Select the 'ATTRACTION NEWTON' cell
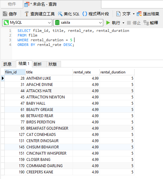 pos(49,97)
